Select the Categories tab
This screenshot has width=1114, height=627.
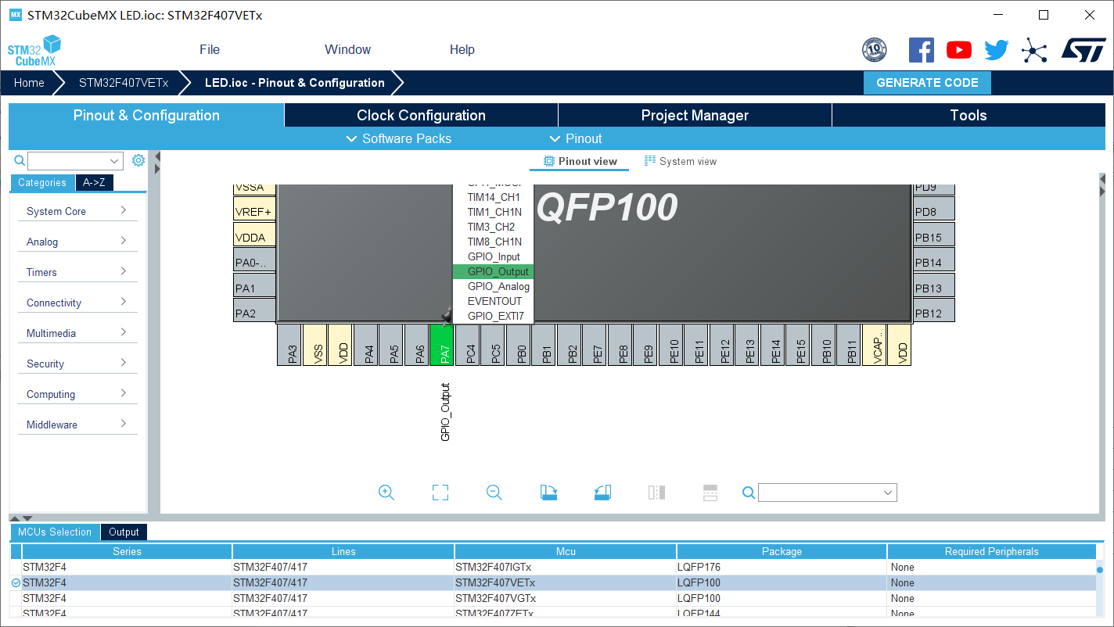click(x=42, y=182)
